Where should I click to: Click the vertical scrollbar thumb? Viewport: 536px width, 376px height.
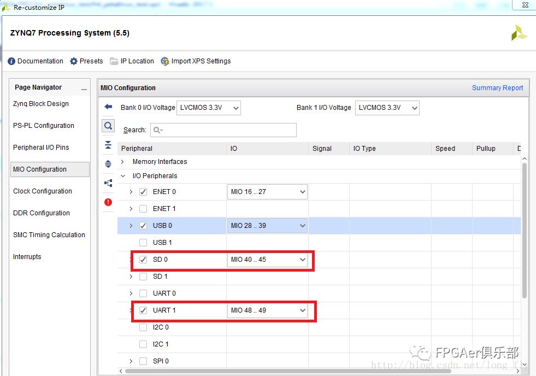click(525, 231)
